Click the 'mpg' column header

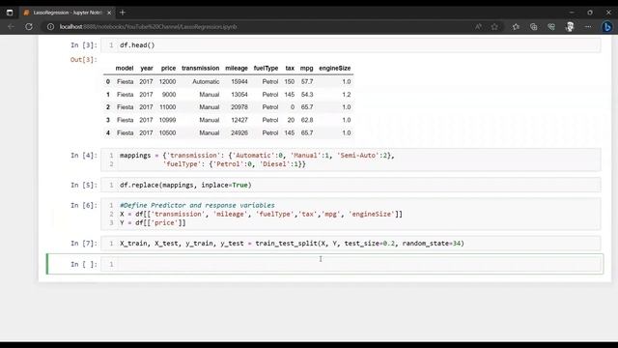point(307,69)
